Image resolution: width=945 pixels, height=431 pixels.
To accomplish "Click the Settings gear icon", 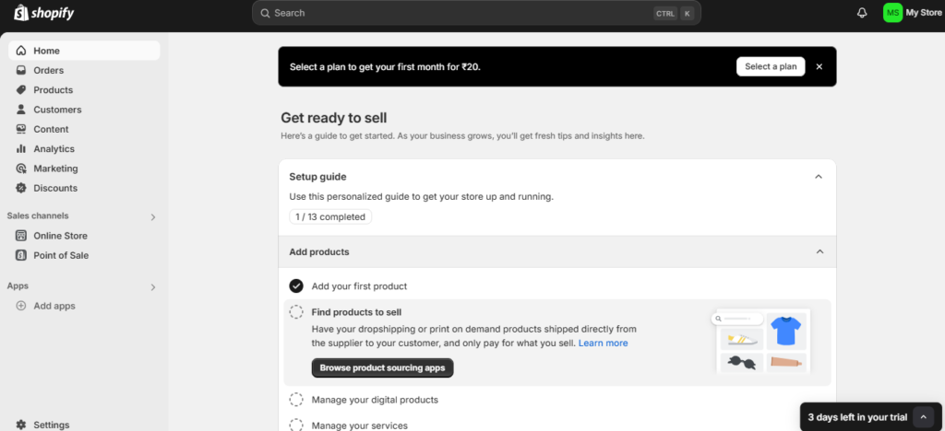I will pos(21,425).
